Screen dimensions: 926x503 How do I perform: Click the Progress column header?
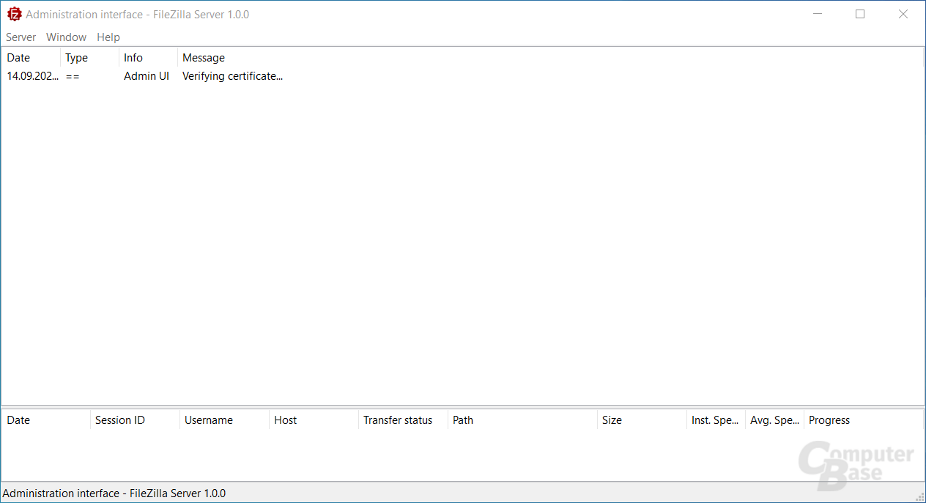[x=863, y=420]
